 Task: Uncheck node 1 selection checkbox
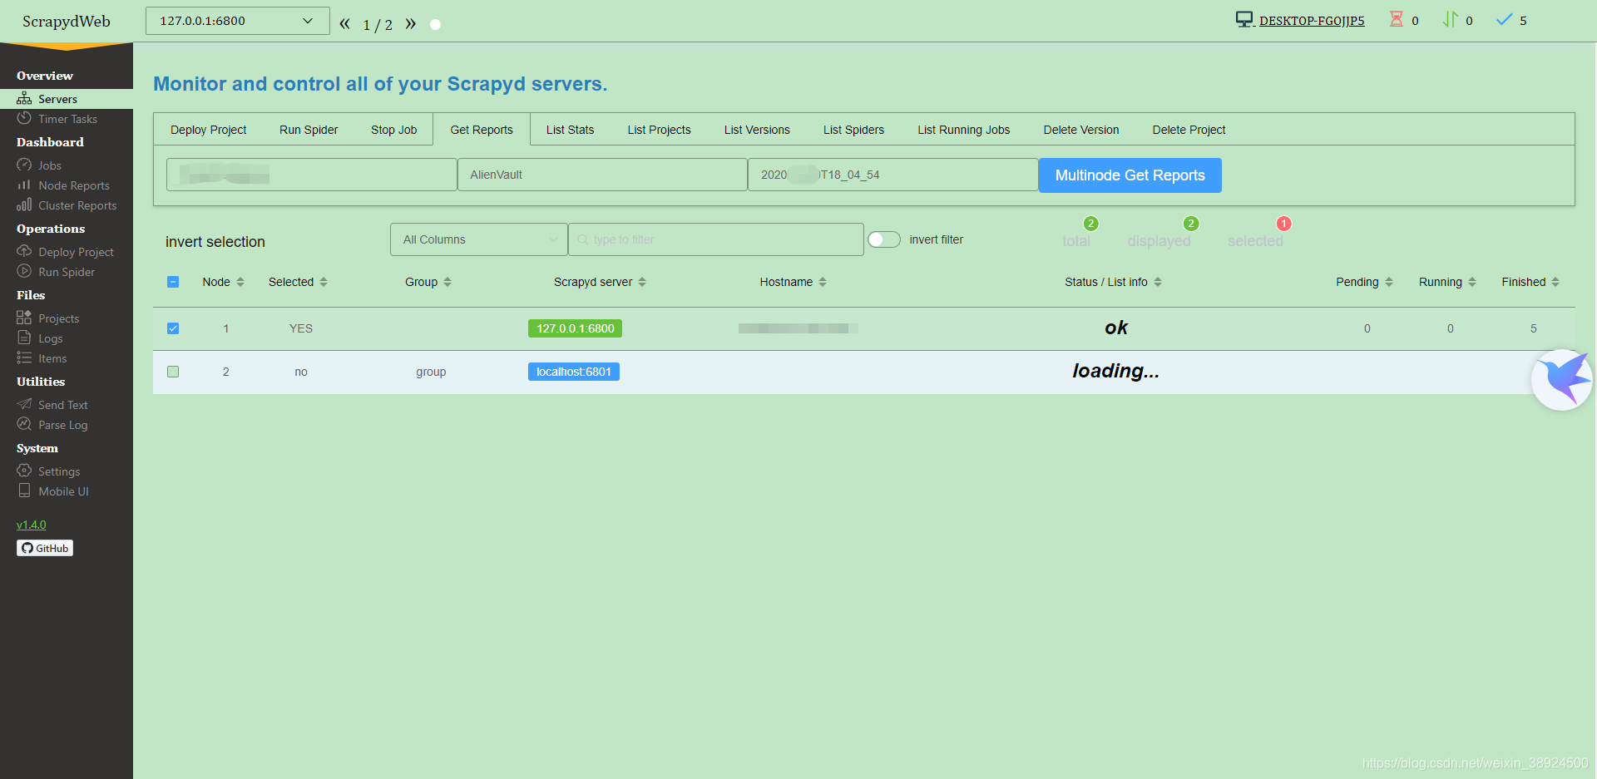tap(173, 328)
